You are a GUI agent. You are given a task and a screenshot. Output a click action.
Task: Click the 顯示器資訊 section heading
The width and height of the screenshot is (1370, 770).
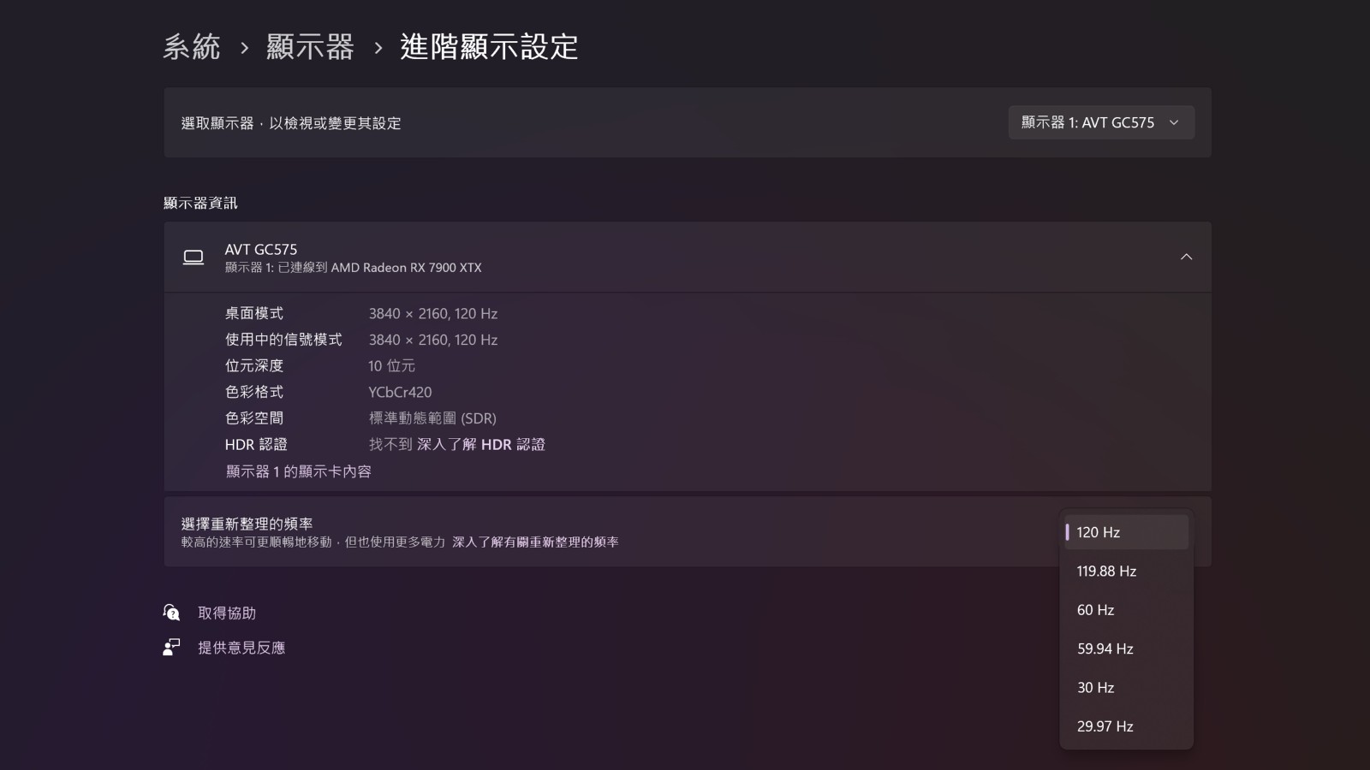pos(200,203)
